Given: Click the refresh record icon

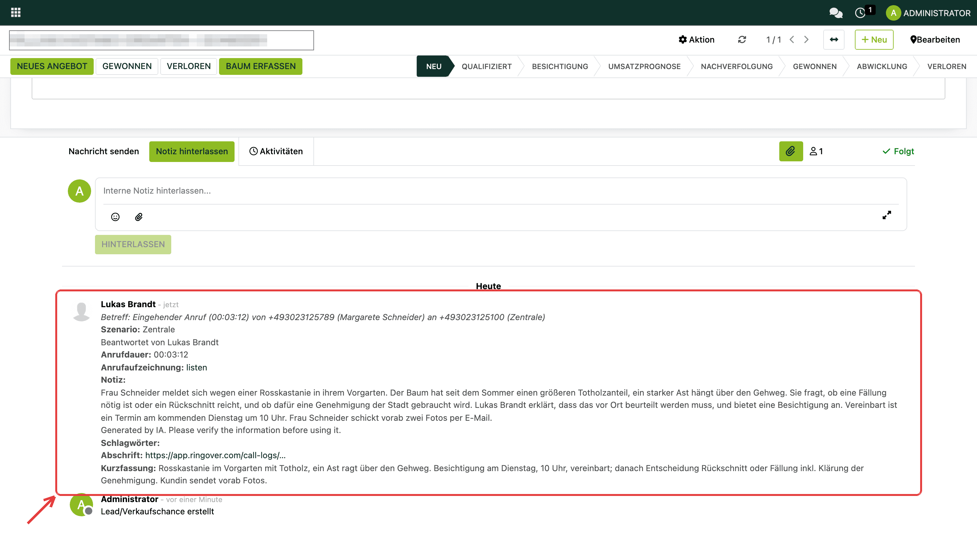Looking at the screenshot, I should click(x=742, y=40).
